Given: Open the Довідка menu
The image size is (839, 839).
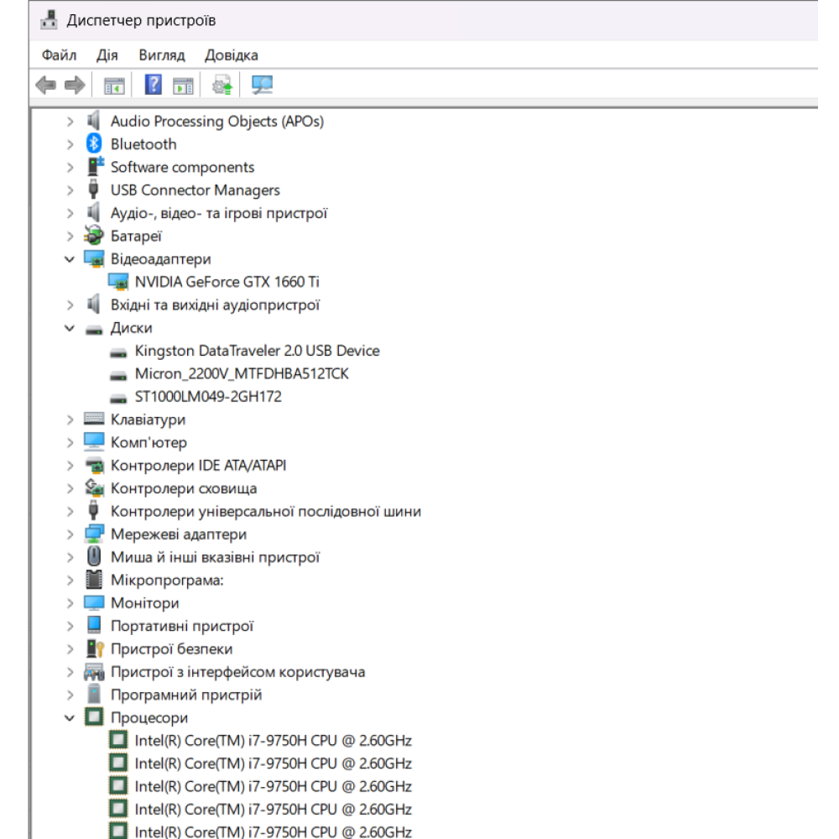Looking at the screenshot, I should pyautogui.click(x=231, y=55).
